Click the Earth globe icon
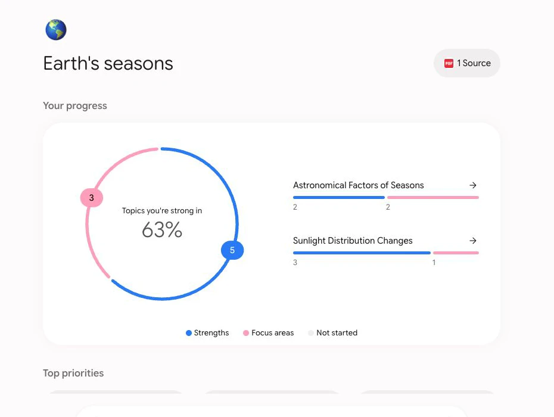 click(56, 30)
